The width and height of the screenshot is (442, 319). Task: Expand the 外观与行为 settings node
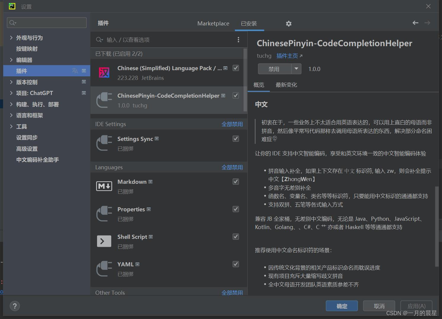coord(11,38)
